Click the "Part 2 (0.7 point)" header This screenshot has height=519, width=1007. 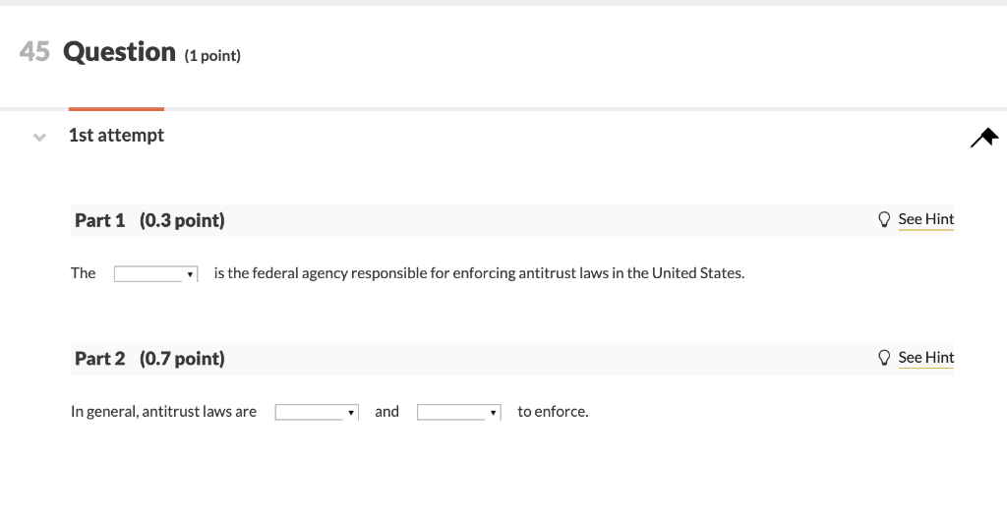tap(149, 359)
